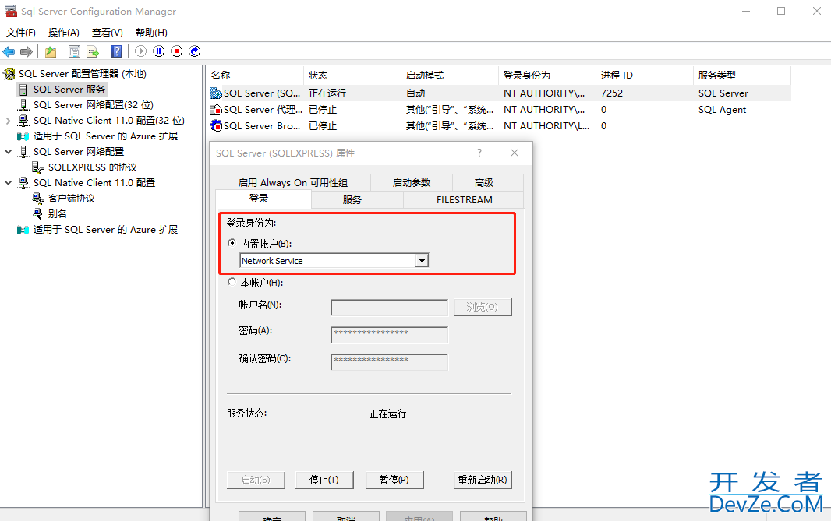
Task: Collapse the SQL Server 网络配置 tree node
Action: (x=9, y=152)
